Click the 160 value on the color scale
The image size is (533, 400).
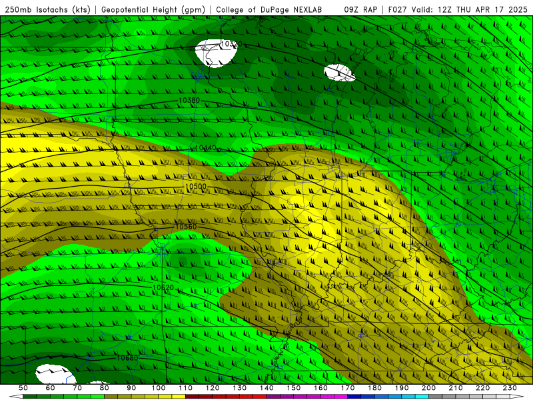[321, 388]
